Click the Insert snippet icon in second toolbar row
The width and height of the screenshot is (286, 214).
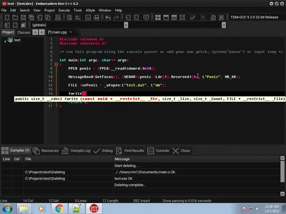coord(7,25)
